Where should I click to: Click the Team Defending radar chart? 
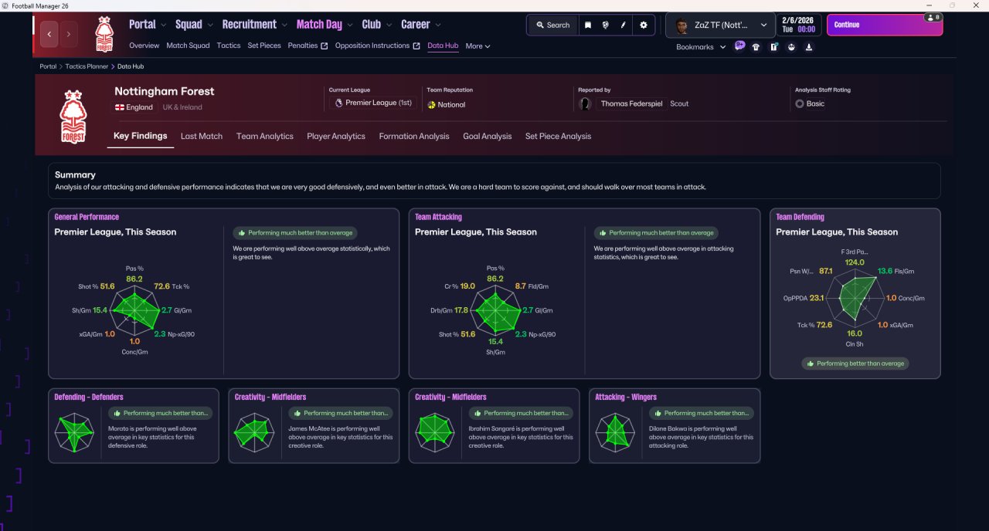855,299
